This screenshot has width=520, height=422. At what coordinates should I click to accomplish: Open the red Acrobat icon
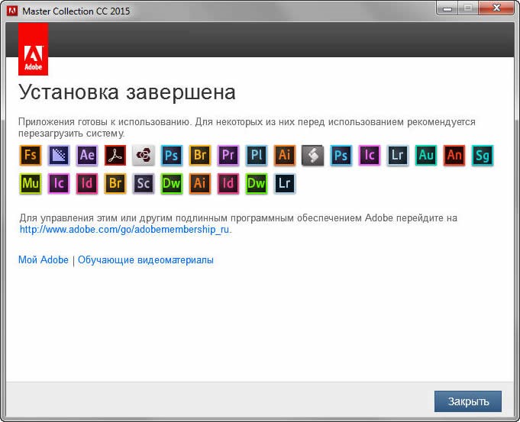coord(115,155)
